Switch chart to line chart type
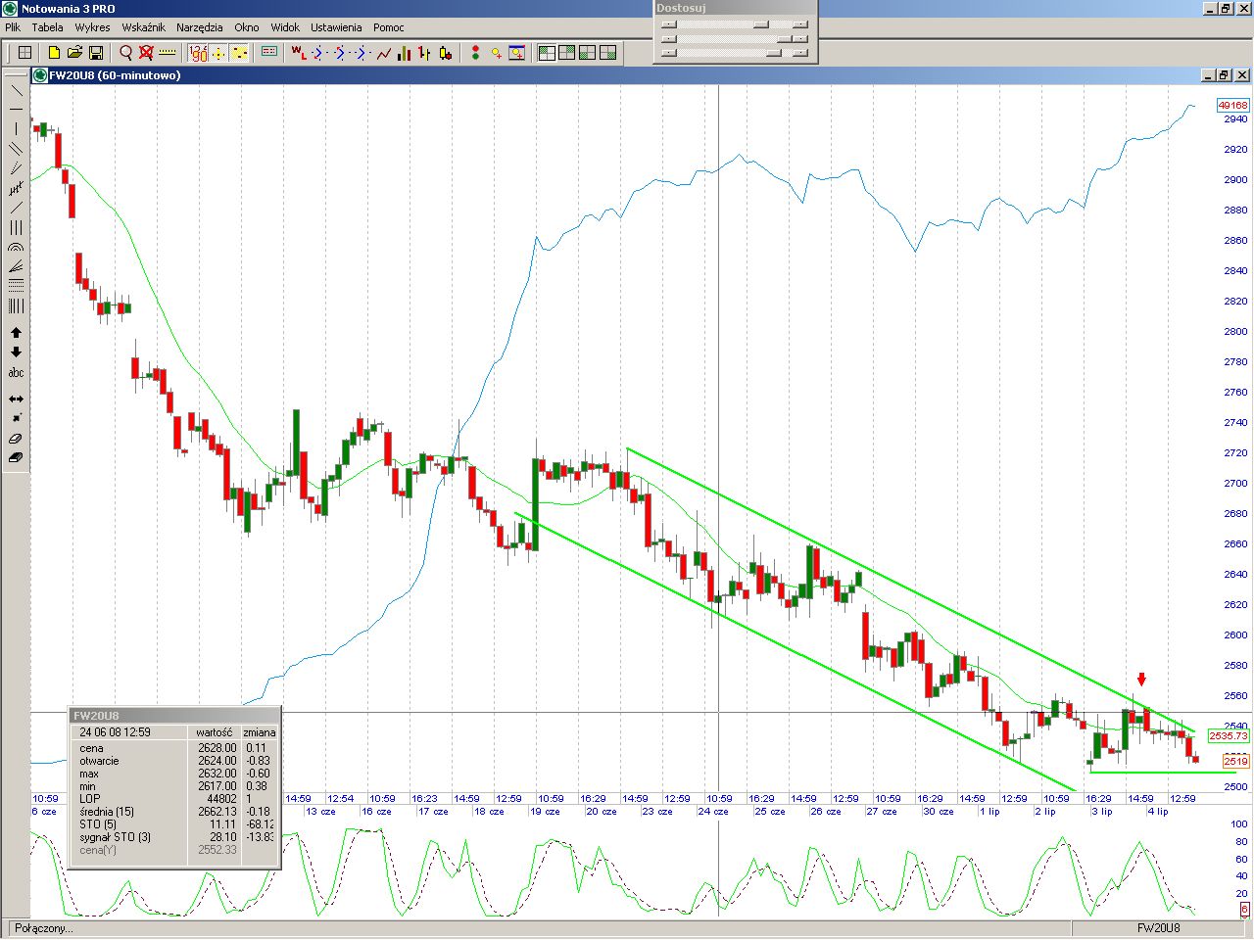This screenshot has width=1254, height=940. [x=383, y=53]
